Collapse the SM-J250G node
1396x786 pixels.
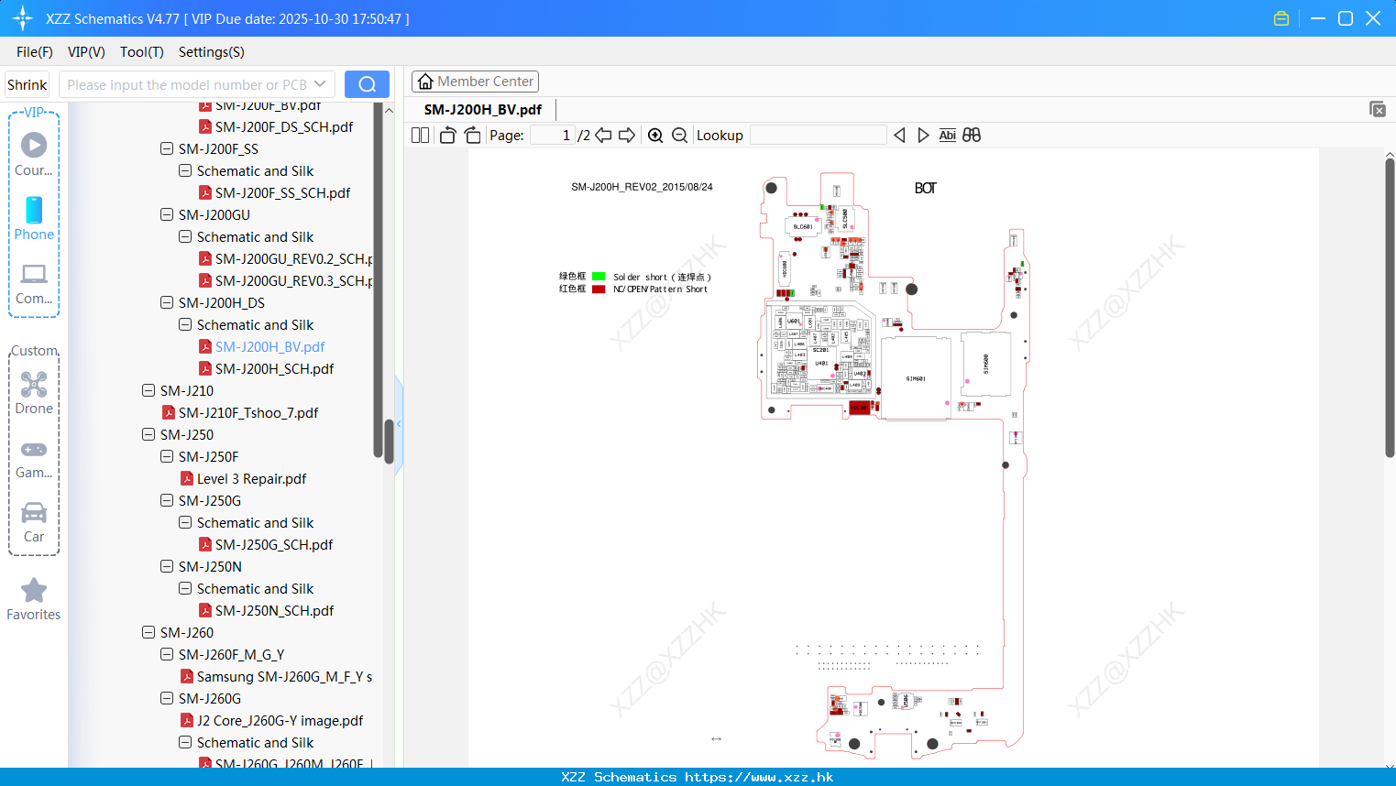coord(167,500)
